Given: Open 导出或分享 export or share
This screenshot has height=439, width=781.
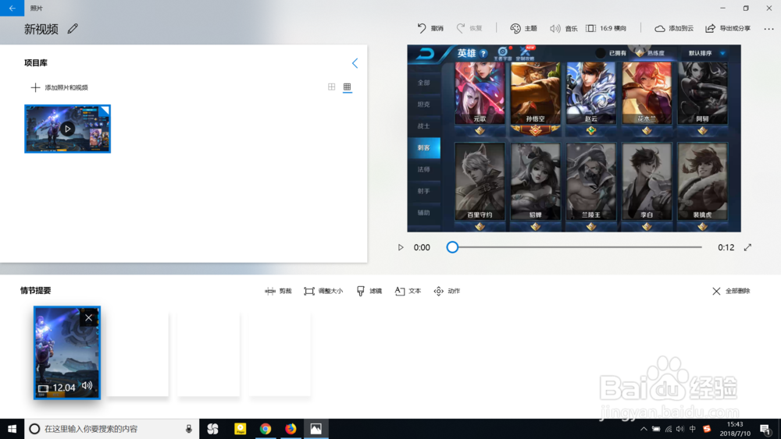Looking at the screenshot, I should [728, 28].
